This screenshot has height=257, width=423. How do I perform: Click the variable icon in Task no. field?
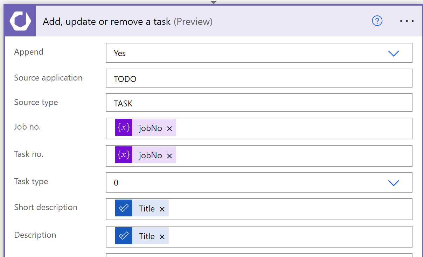tap(124, 155)
